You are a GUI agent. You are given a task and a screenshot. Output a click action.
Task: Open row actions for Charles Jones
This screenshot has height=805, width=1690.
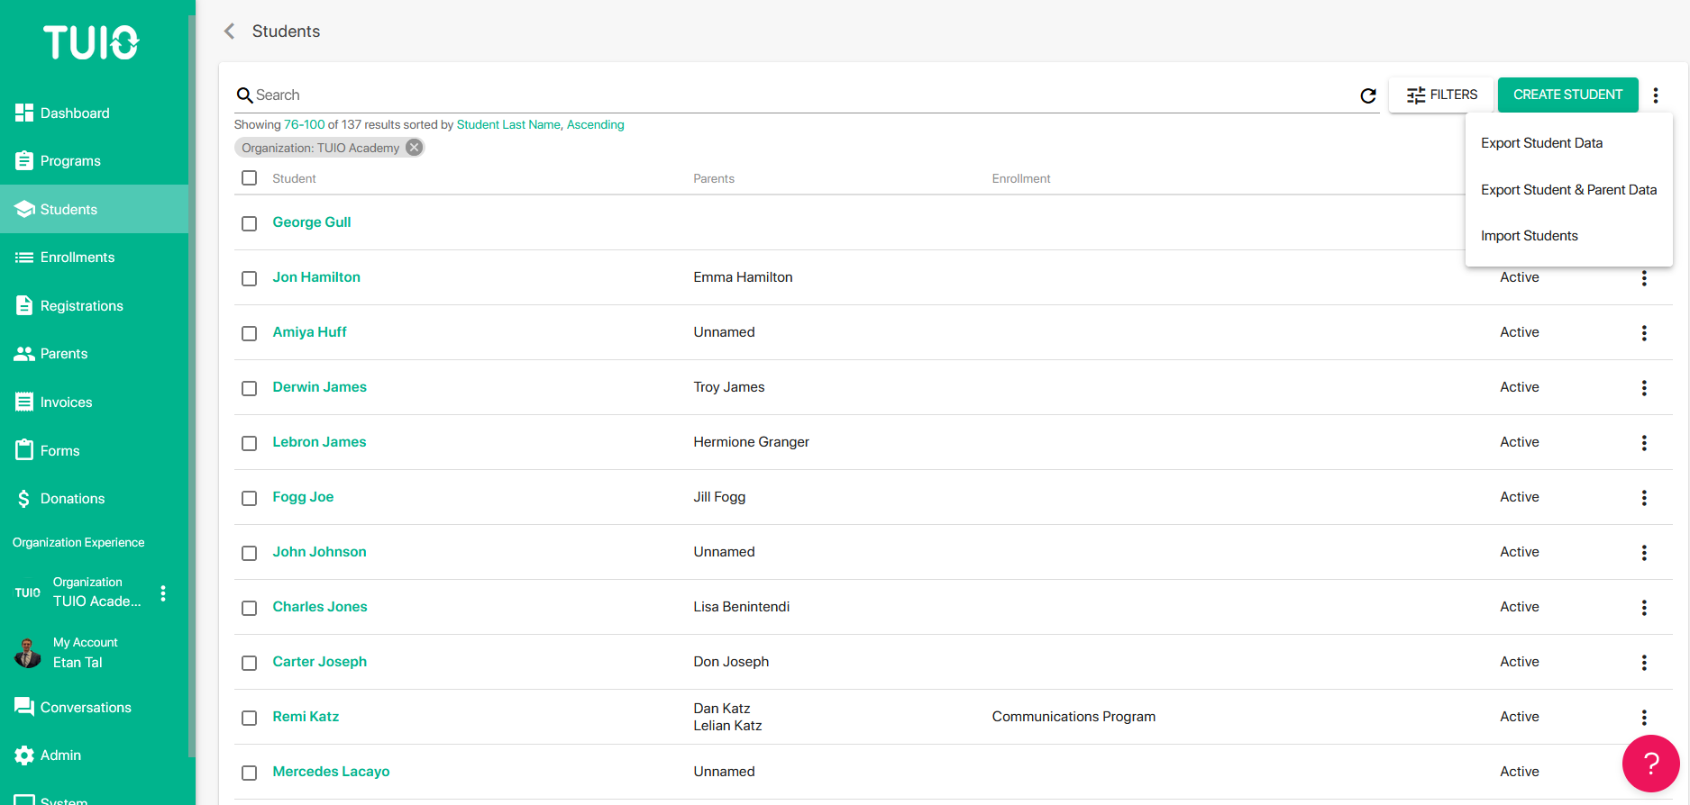click(x=1644, y=608)
